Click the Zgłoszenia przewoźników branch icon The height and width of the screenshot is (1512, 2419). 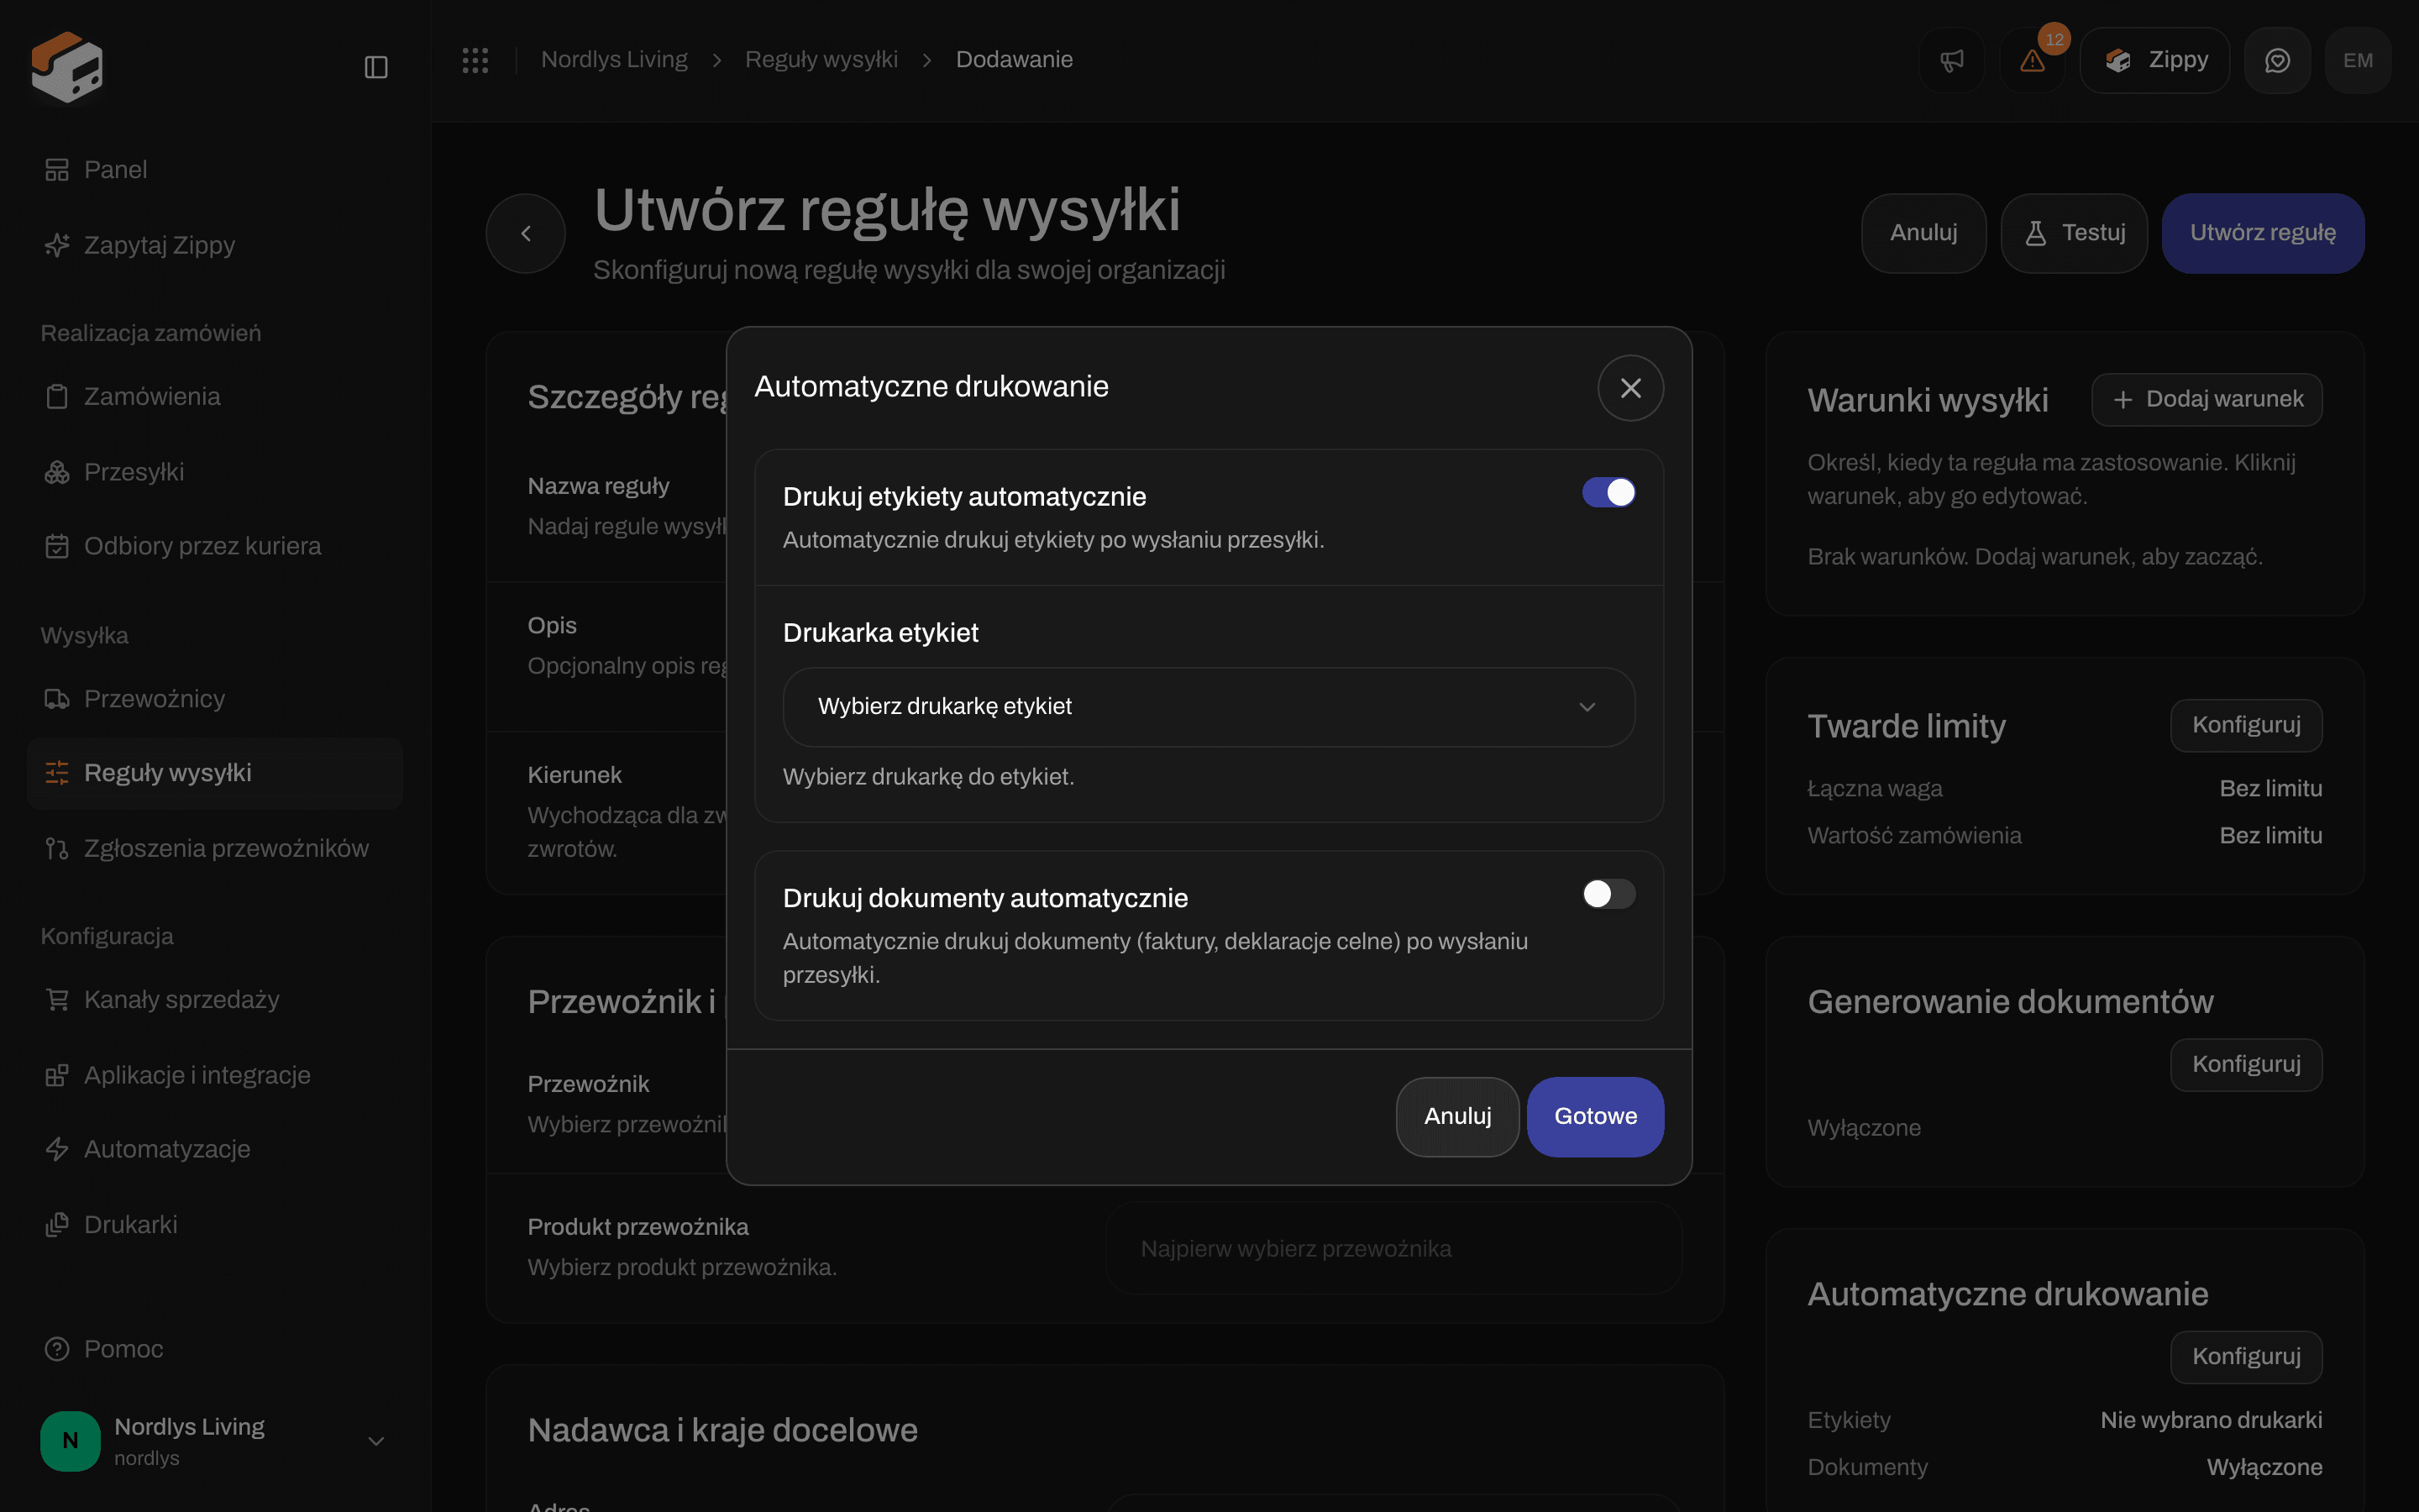pyautogui.click(x=57, y=849)
